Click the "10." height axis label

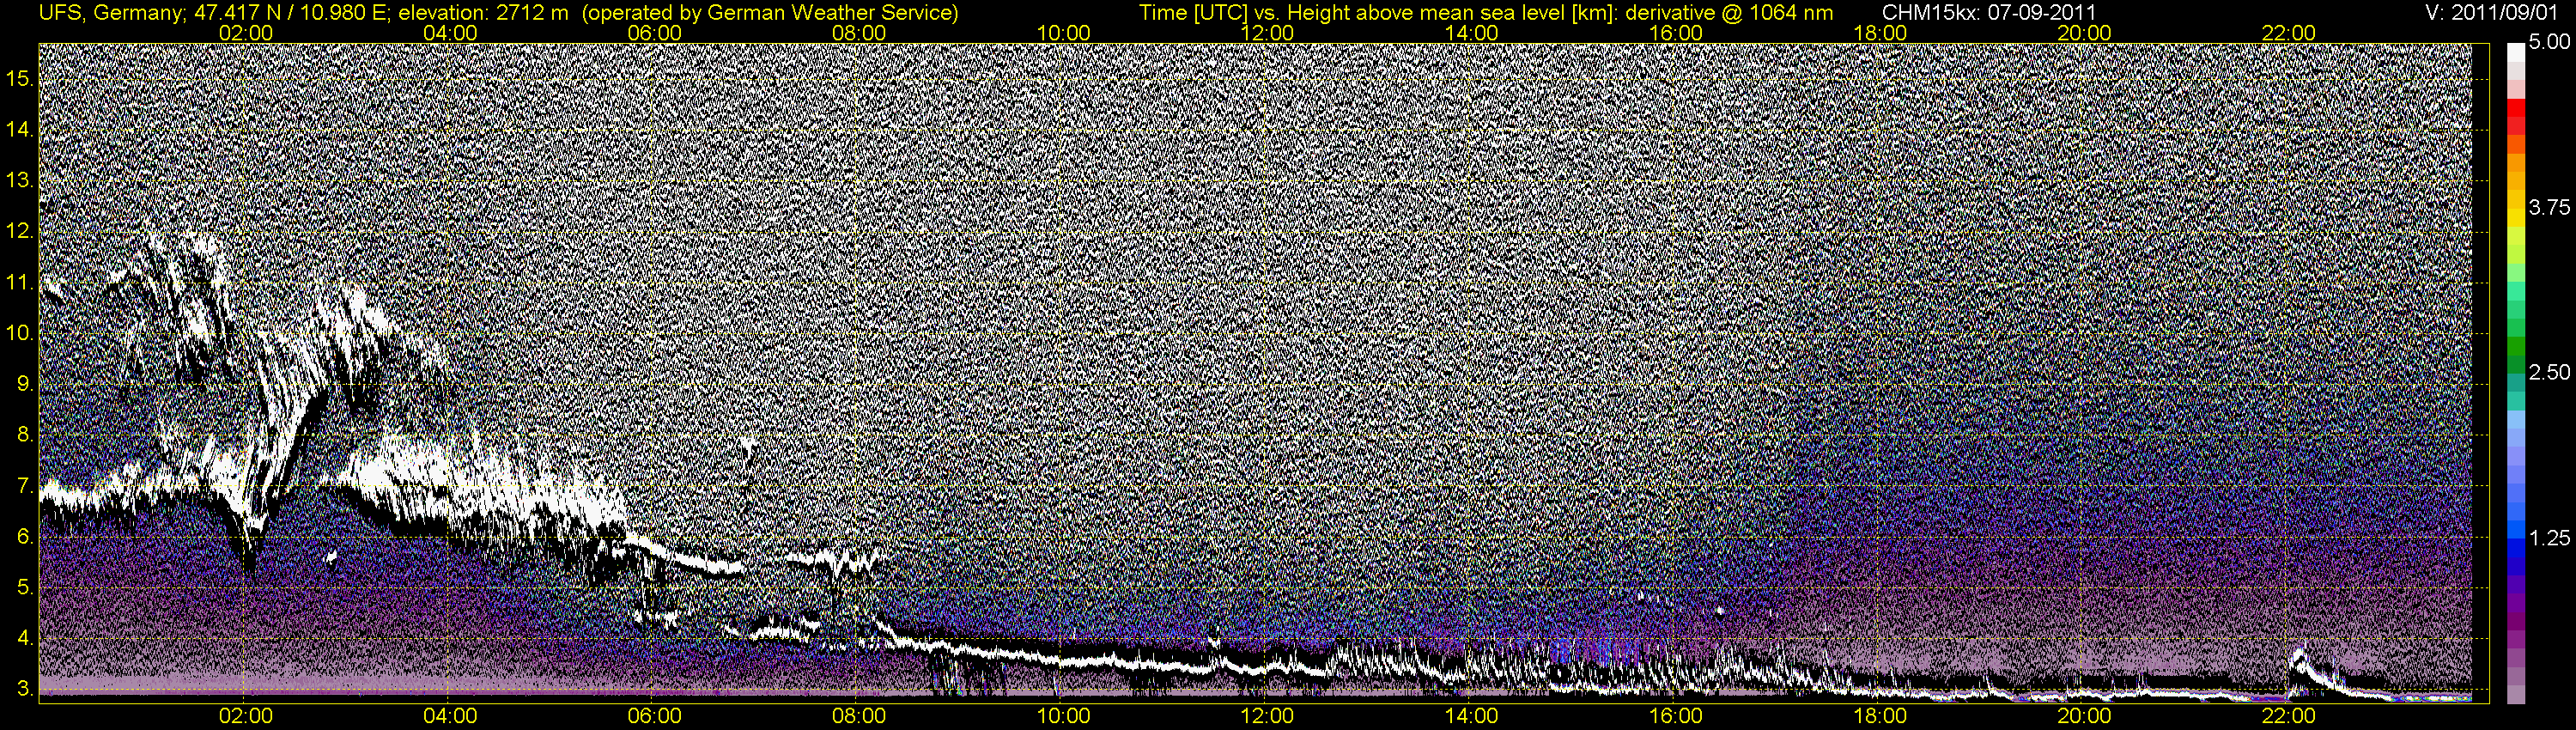coord(21,333)
